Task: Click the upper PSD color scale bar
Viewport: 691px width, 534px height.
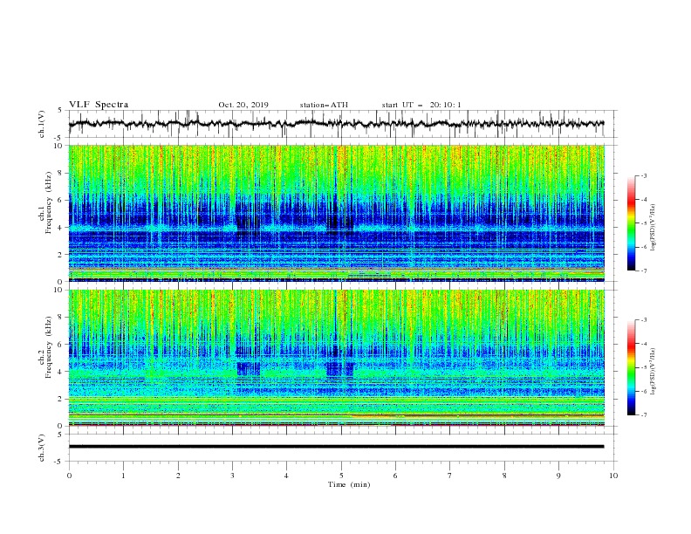Action: [x=631, y=223]
